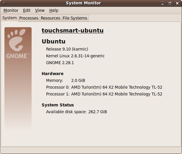
Task: Open the Edit menu
Action: 27,10
